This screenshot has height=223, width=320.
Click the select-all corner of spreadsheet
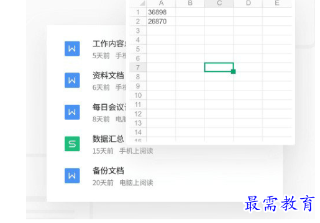point(138,3)
